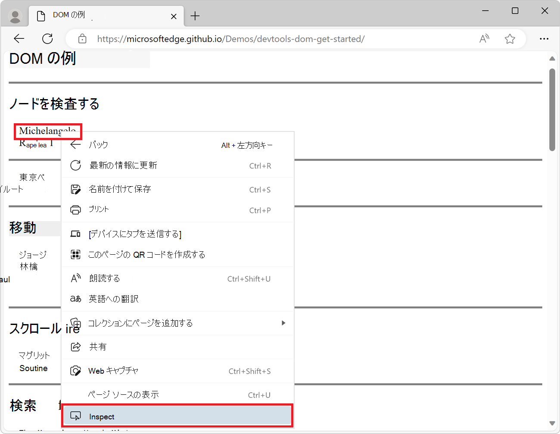Image resolution: width=560 pixels, height=434 pixels.
Task: Click the 東京べ list item
Action: pos(32,177)
